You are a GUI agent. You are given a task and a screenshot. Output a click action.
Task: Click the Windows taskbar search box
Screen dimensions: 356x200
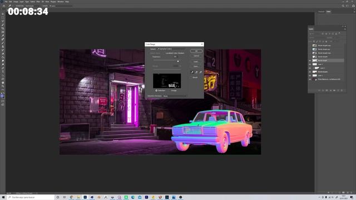click(31, 197)
